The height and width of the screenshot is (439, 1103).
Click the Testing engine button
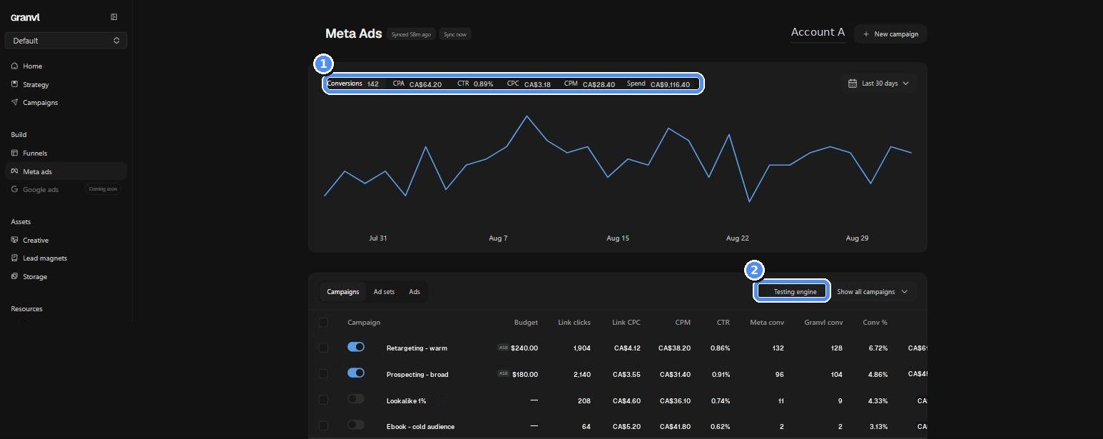click(791, 291)
